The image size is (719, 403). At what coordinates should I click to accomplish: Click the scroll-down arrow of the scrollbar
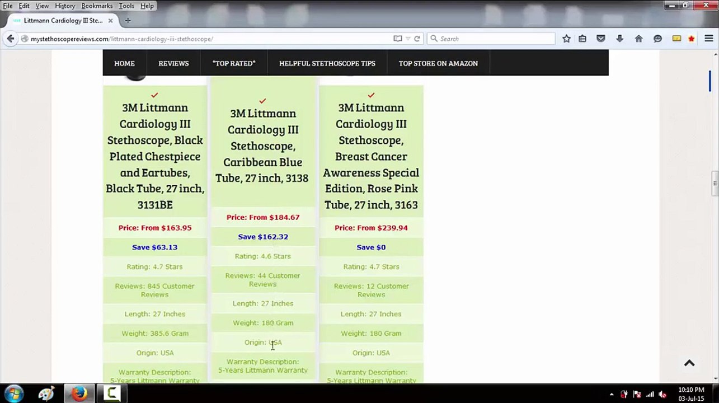click(715, 378)
